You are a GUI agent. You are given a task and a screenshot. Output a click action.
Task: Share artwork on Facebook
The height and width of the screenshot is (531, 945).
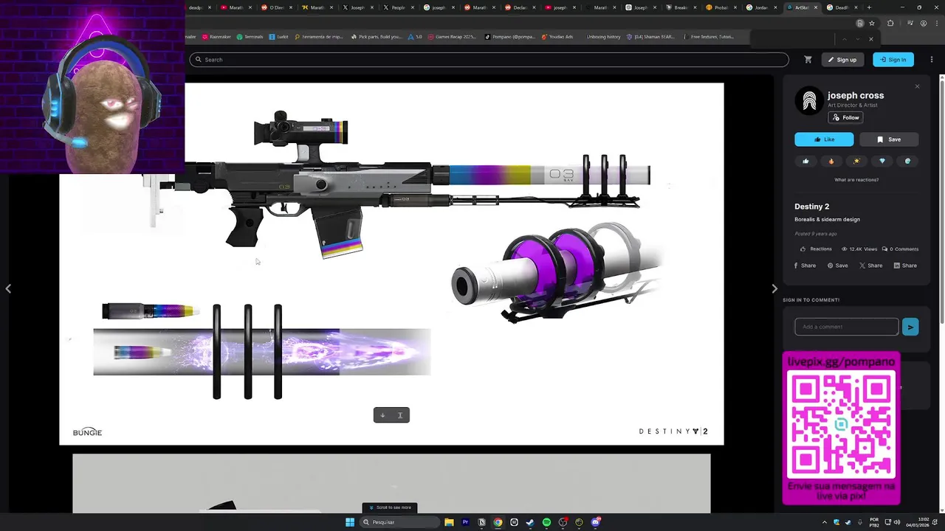[805, 265]
